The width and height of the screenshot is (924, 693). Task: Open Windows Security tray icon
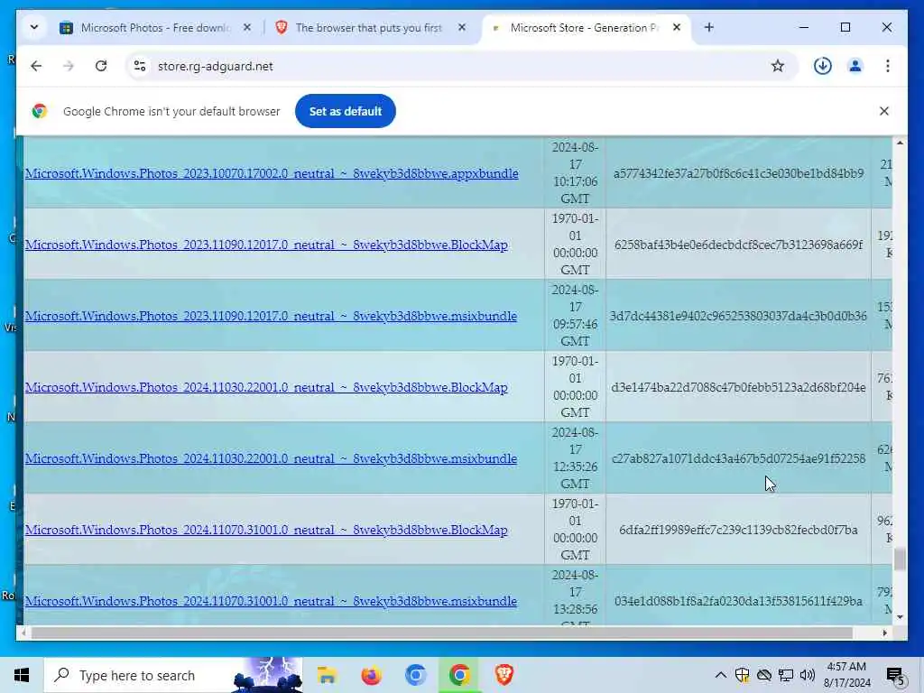[742, 675]
